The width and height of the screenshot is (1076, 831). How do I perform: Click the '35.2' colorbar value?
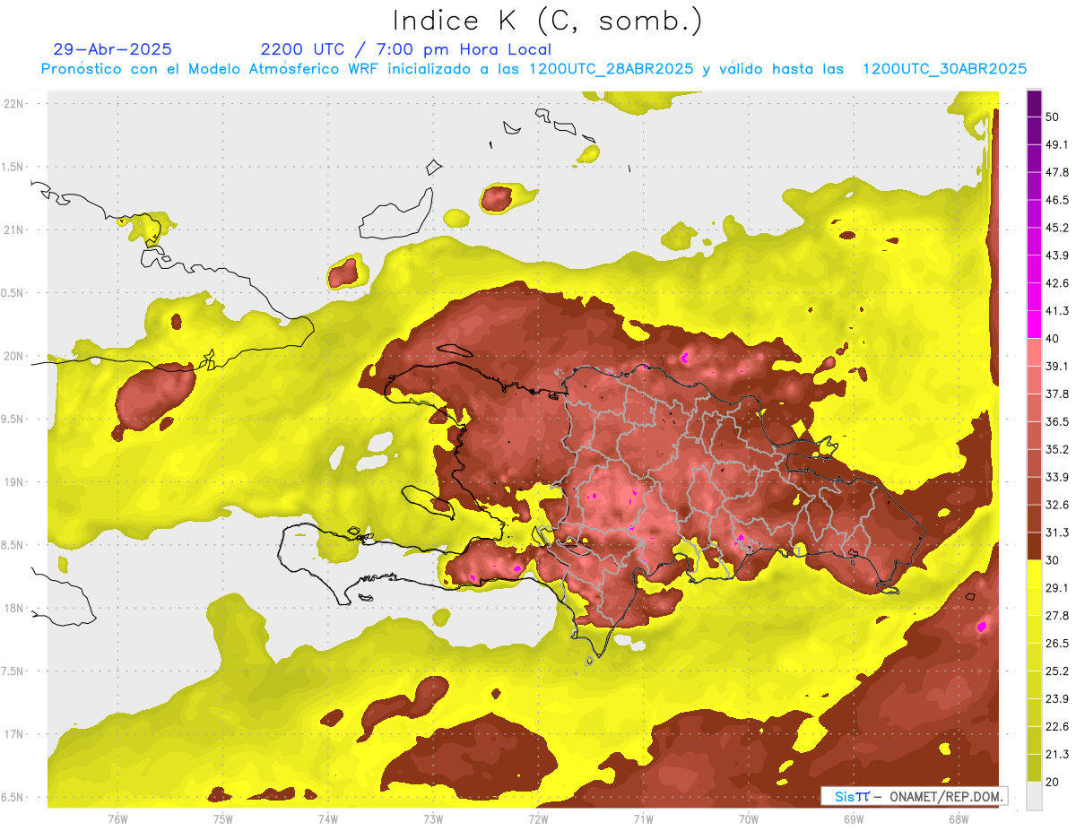(1056, 449)
